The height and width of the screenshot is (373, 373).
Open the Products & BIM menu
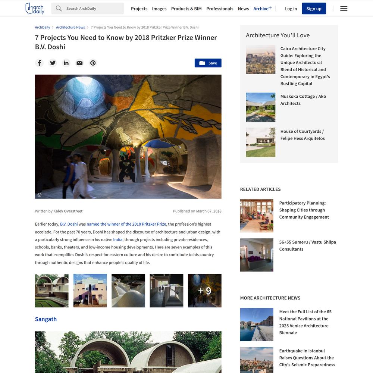click(186, 9)
